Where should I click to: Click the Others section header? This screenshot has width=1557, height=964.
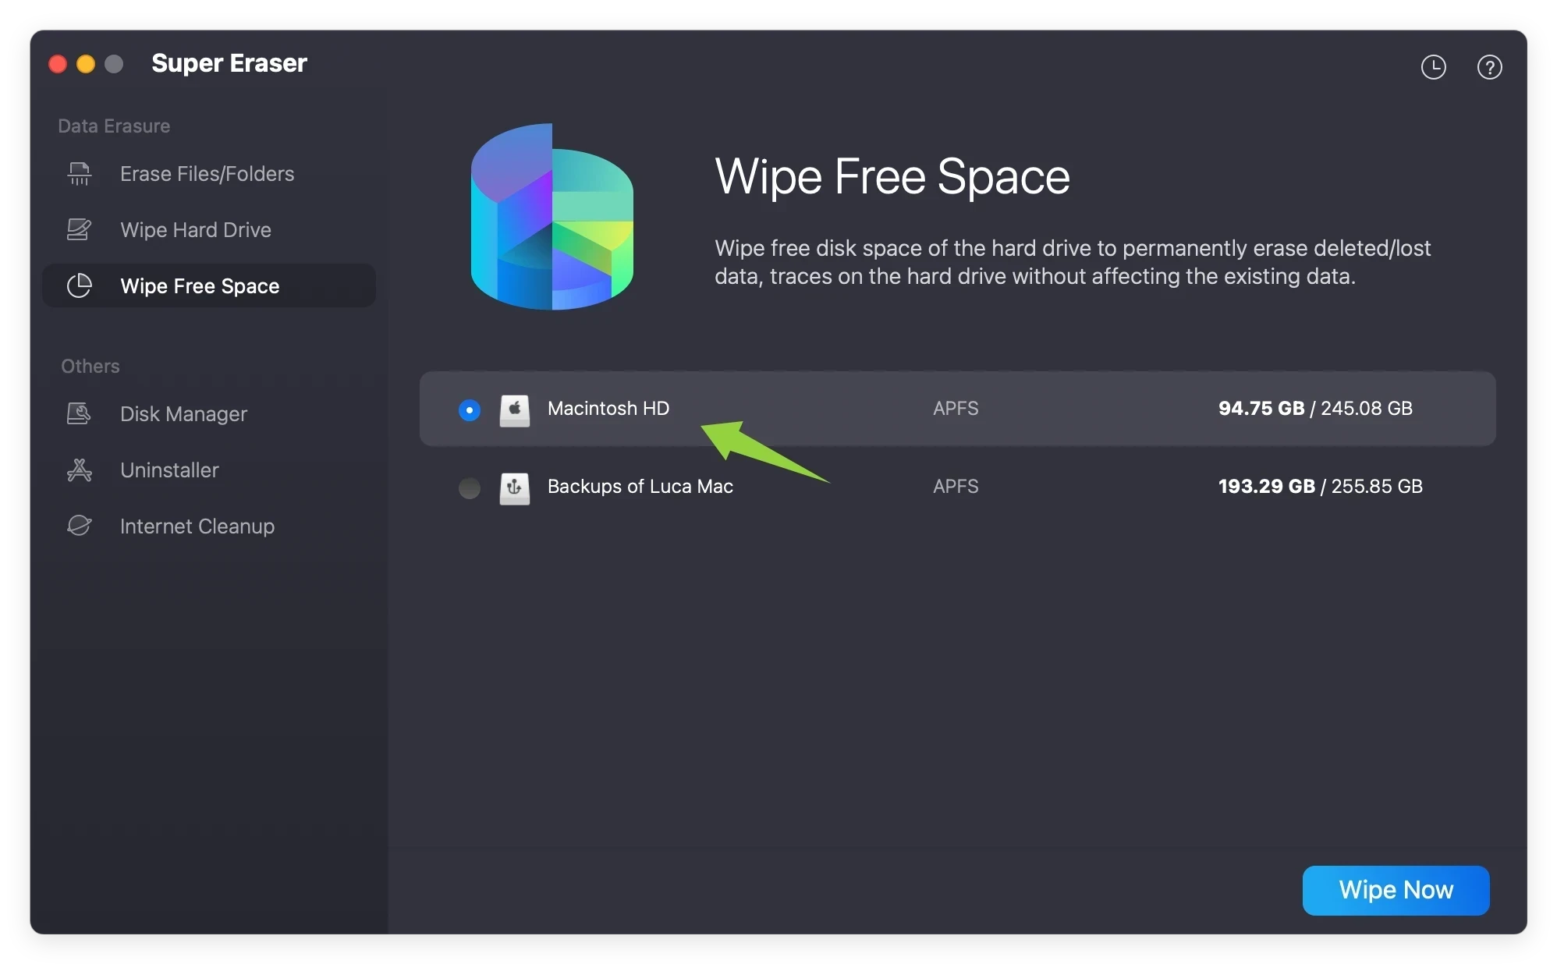[90, 366]
